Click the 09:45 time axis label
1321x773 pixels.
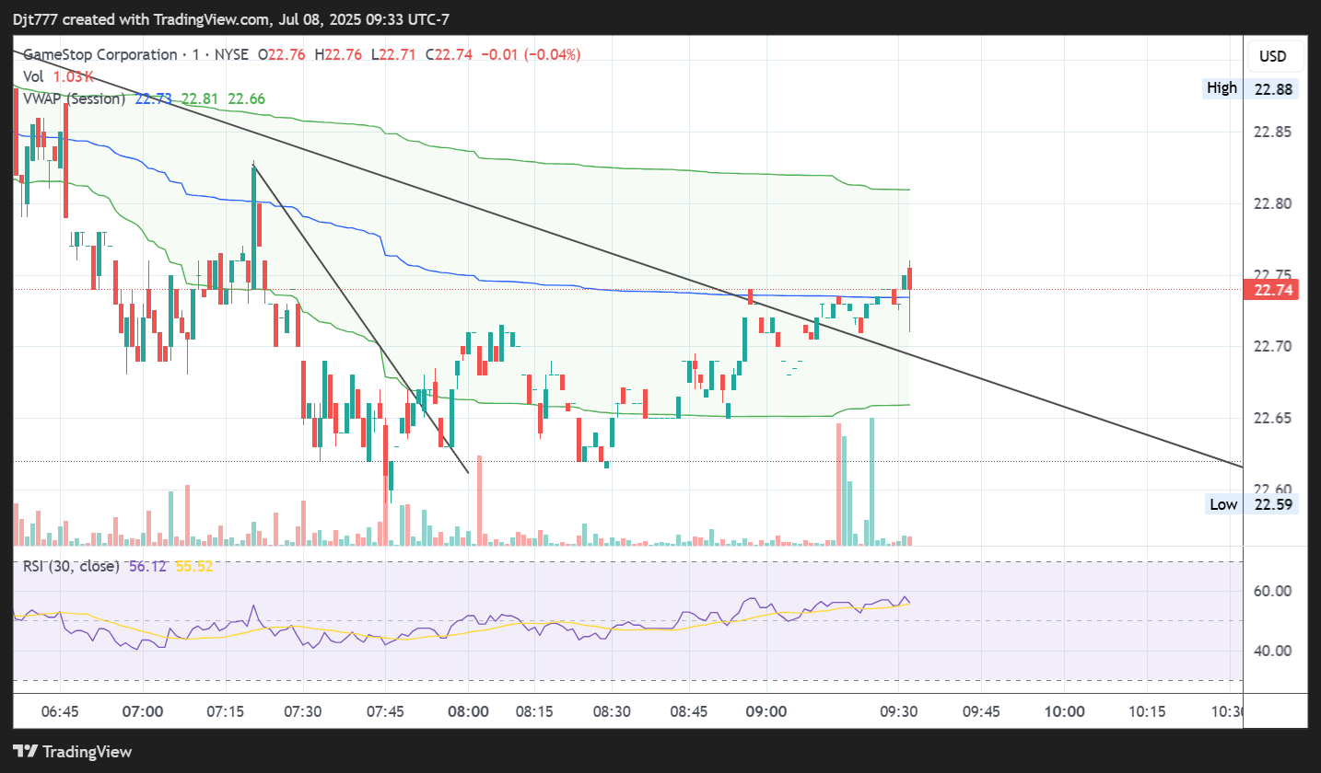pyautogui.click(x=979, y=711)
